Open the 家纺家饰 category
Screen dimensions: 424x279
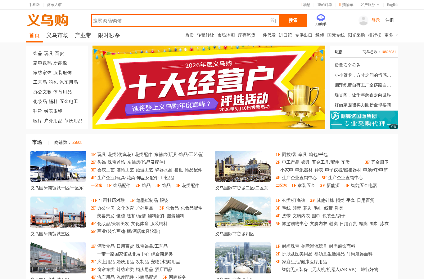43,73
